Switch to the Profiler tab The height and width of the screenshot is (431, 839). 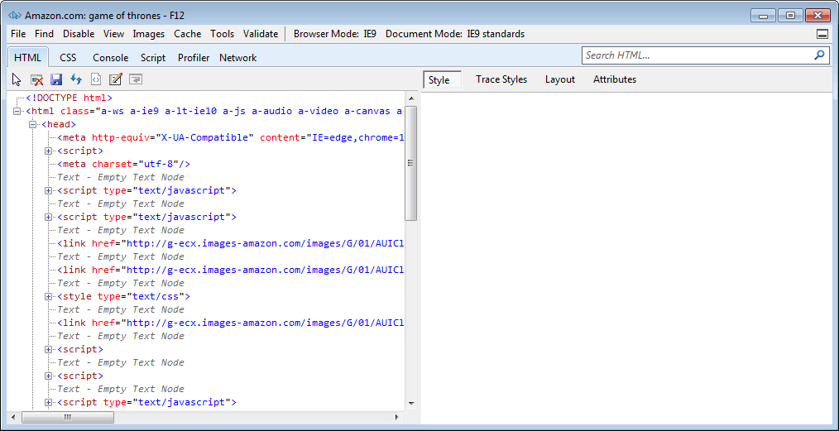pos(194,57)
